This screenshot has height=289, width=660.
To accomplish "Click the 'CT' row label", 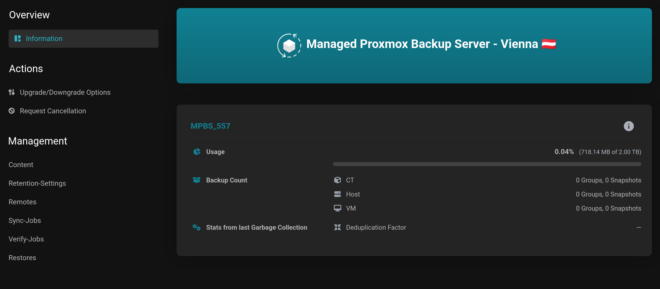I will [x=350, y=180].
